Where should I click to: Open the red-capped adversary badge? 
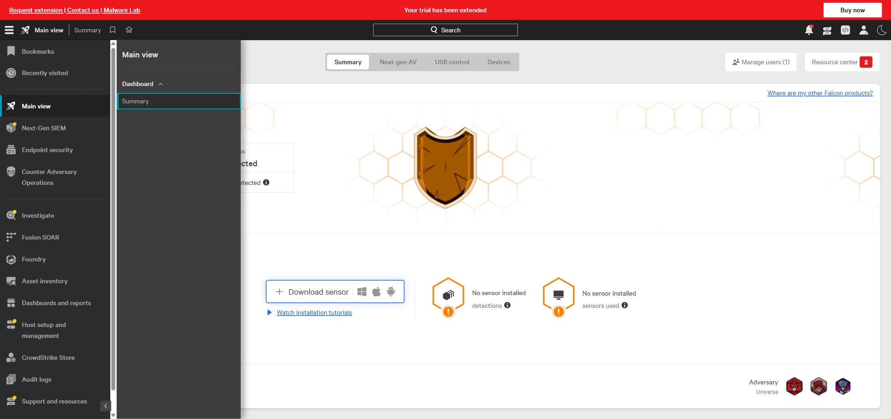pyautogui.click(x=819, y=387)
